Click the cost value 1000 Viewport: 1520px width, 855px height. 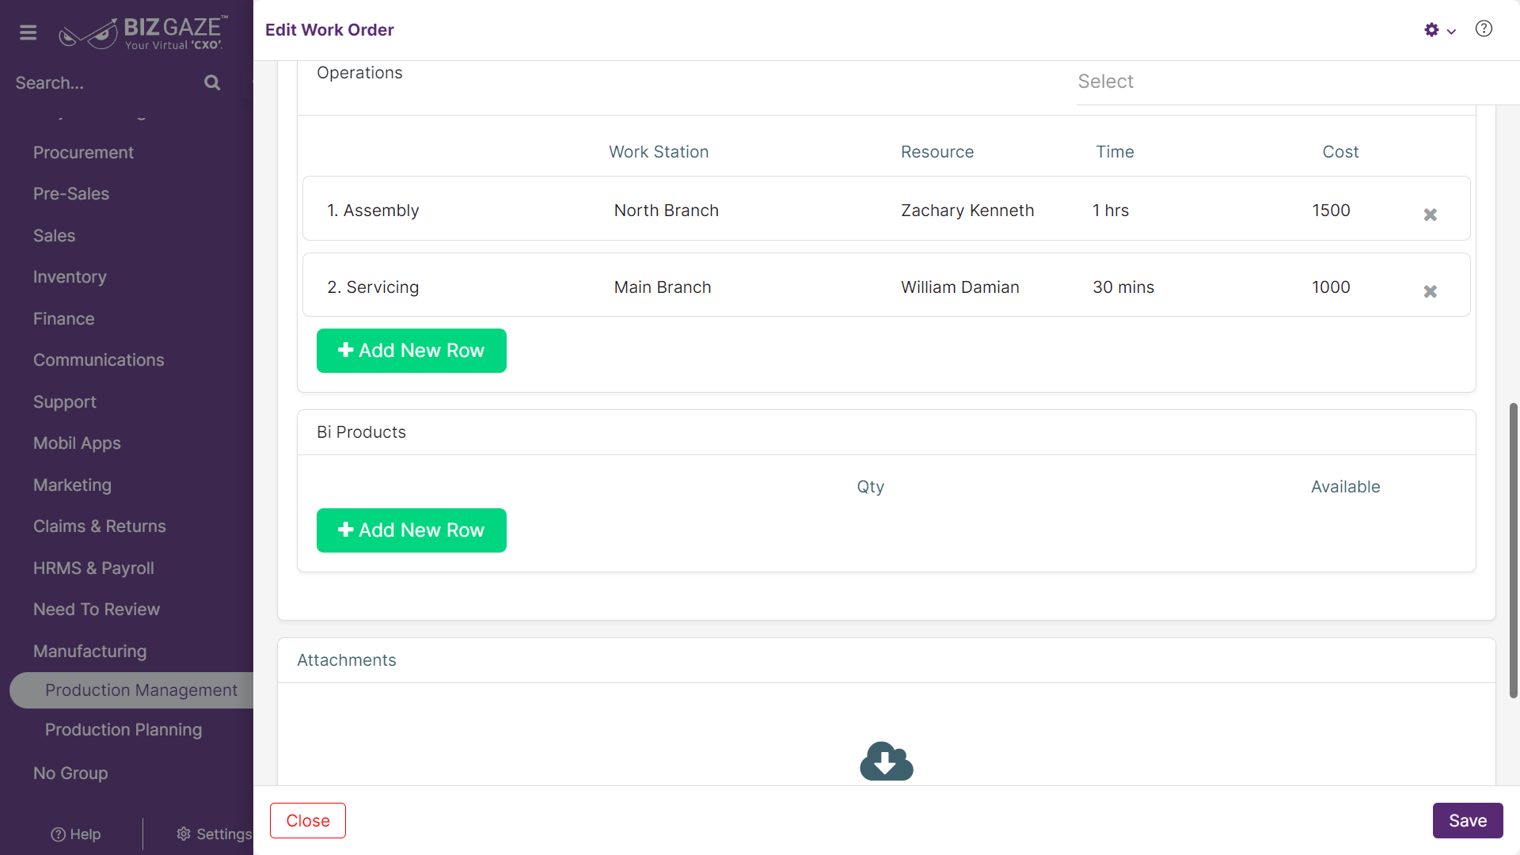point(1331,287)
